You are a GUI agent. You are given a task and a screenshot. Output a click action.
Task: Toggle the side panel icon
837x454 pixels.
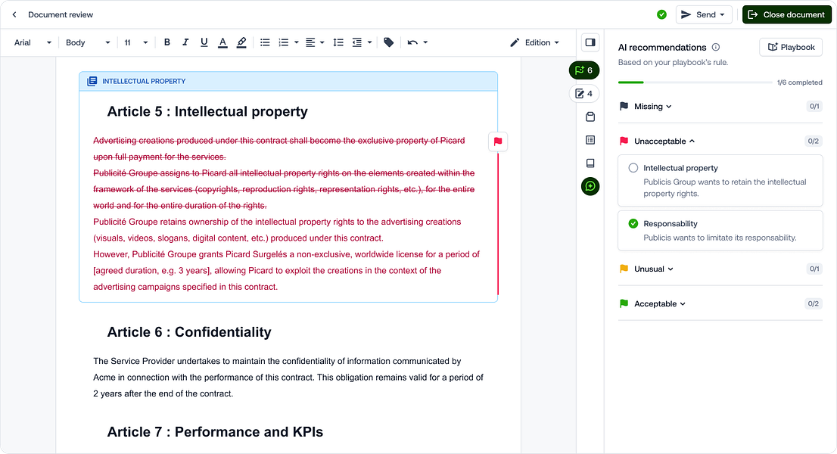click(x=590, y=42)
